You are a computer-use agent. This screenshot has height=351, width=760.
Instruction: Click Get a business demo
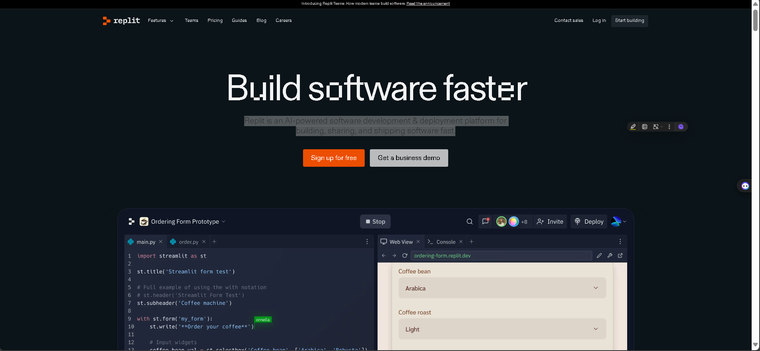pyautogui.click(x=409, y=158)
